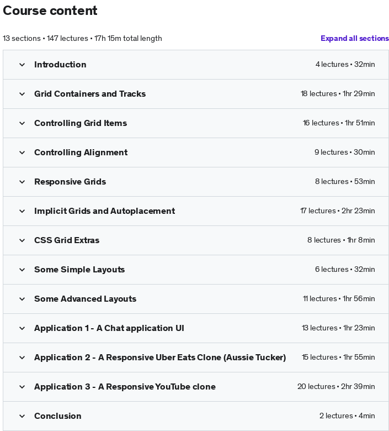
Task: Open Controlling Grid Items title
Action: tap(81, 123)
